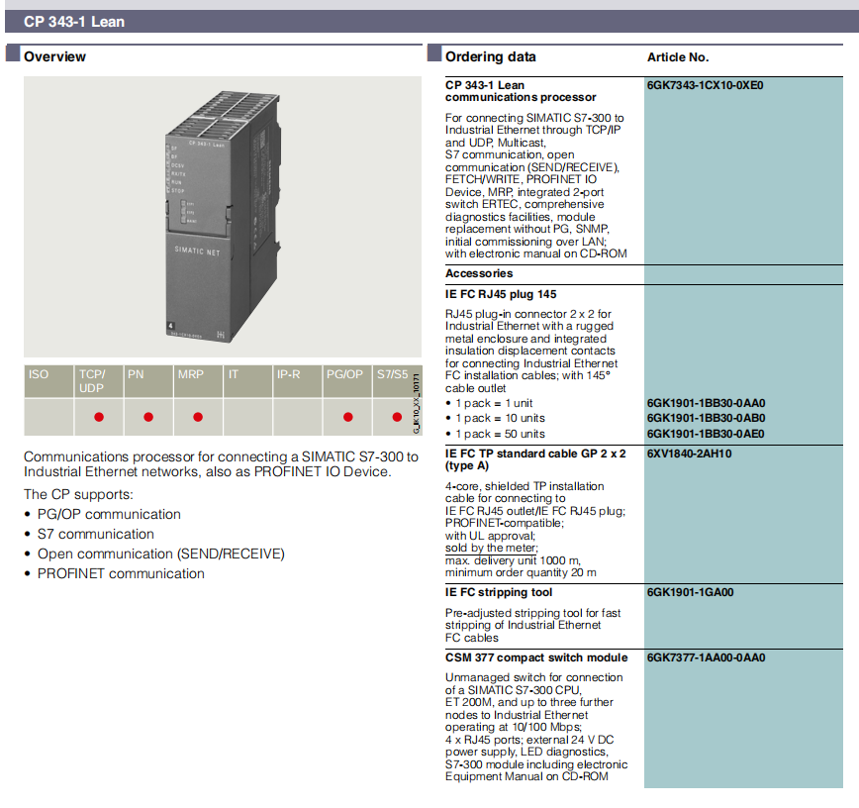Screen dimensions: 859x808
Task: Click the Article No. column header
Action: click(x=678, y=57)
